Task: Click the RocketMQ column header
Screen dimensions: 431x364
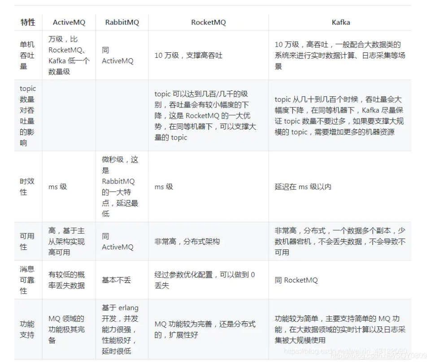Action: click(209, 22)
